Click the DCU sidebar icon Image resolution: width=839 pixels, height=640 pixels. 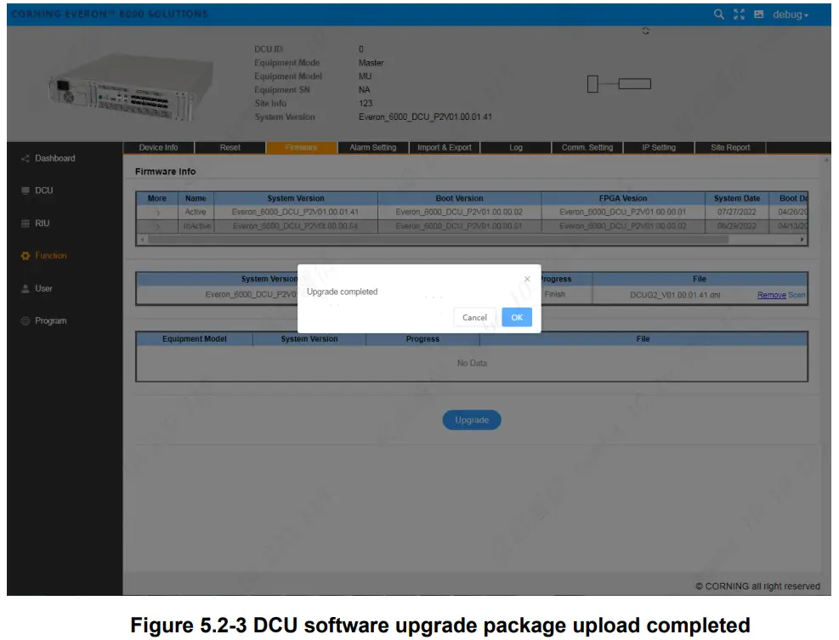pyautogui.click(x=26, y=190)
